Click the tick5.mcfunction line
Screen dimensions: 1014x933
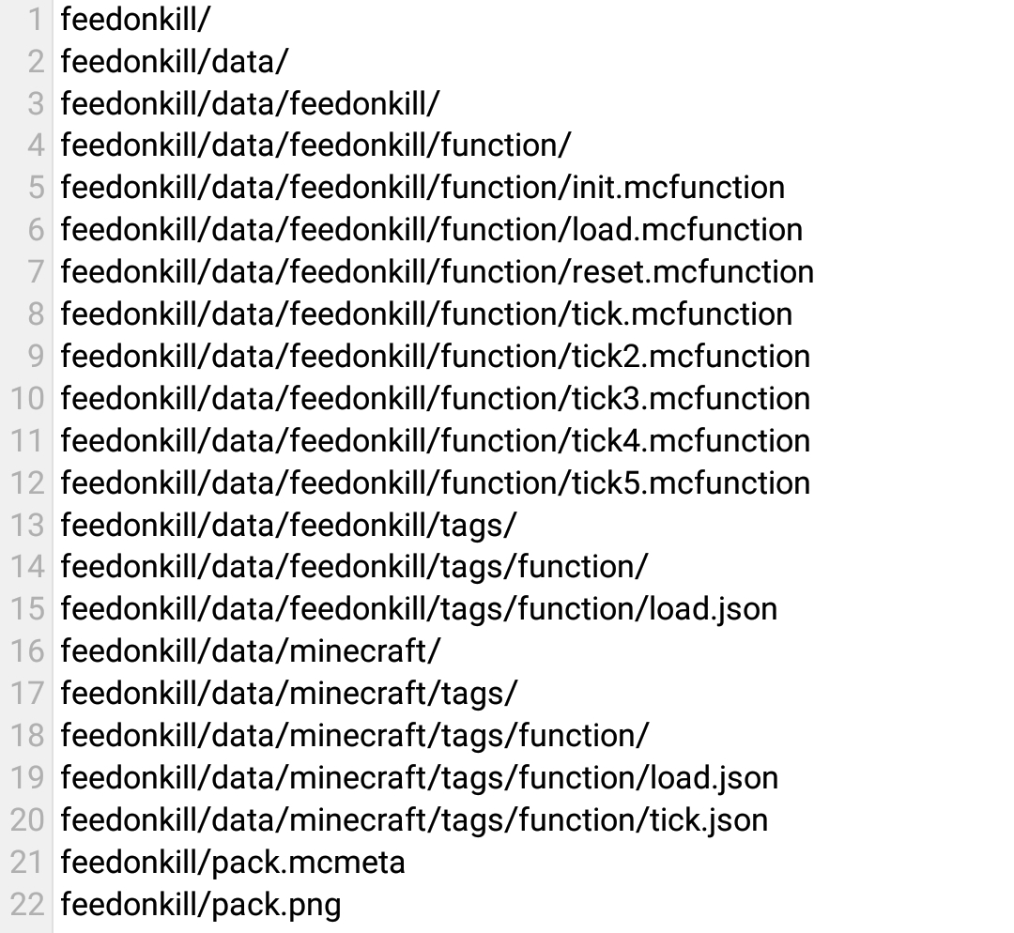pyautogui.click(x=436, y=482)
